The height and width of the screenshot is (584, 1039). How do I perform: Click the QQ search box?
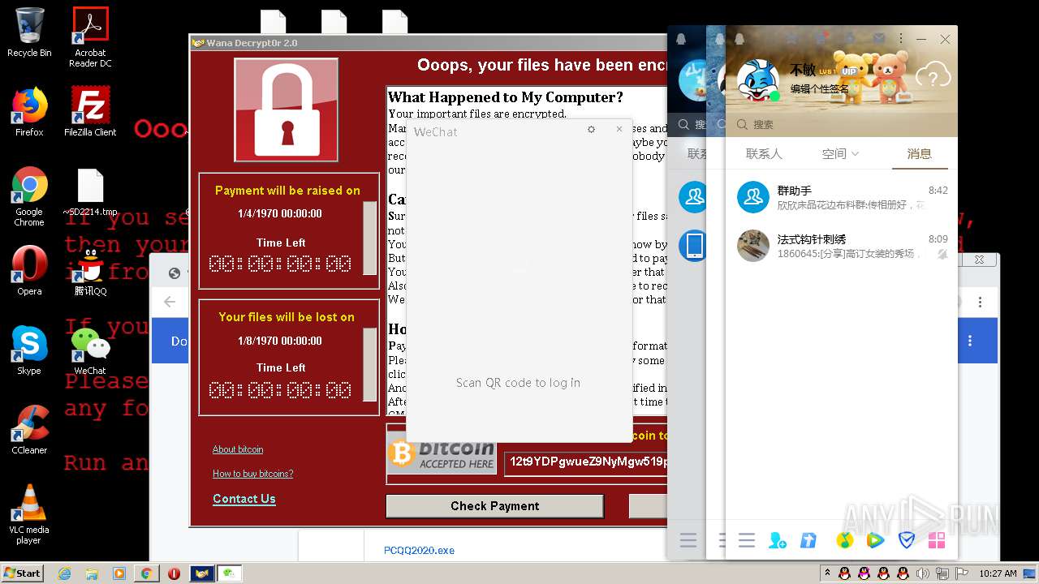pos(841,125)
